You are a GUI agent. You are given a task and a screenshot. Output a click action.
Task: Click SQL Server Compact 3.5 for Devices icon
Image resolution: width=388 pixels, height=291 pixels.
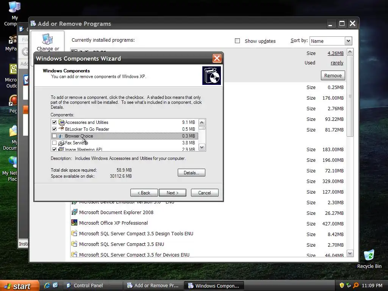tap(74, 254)
